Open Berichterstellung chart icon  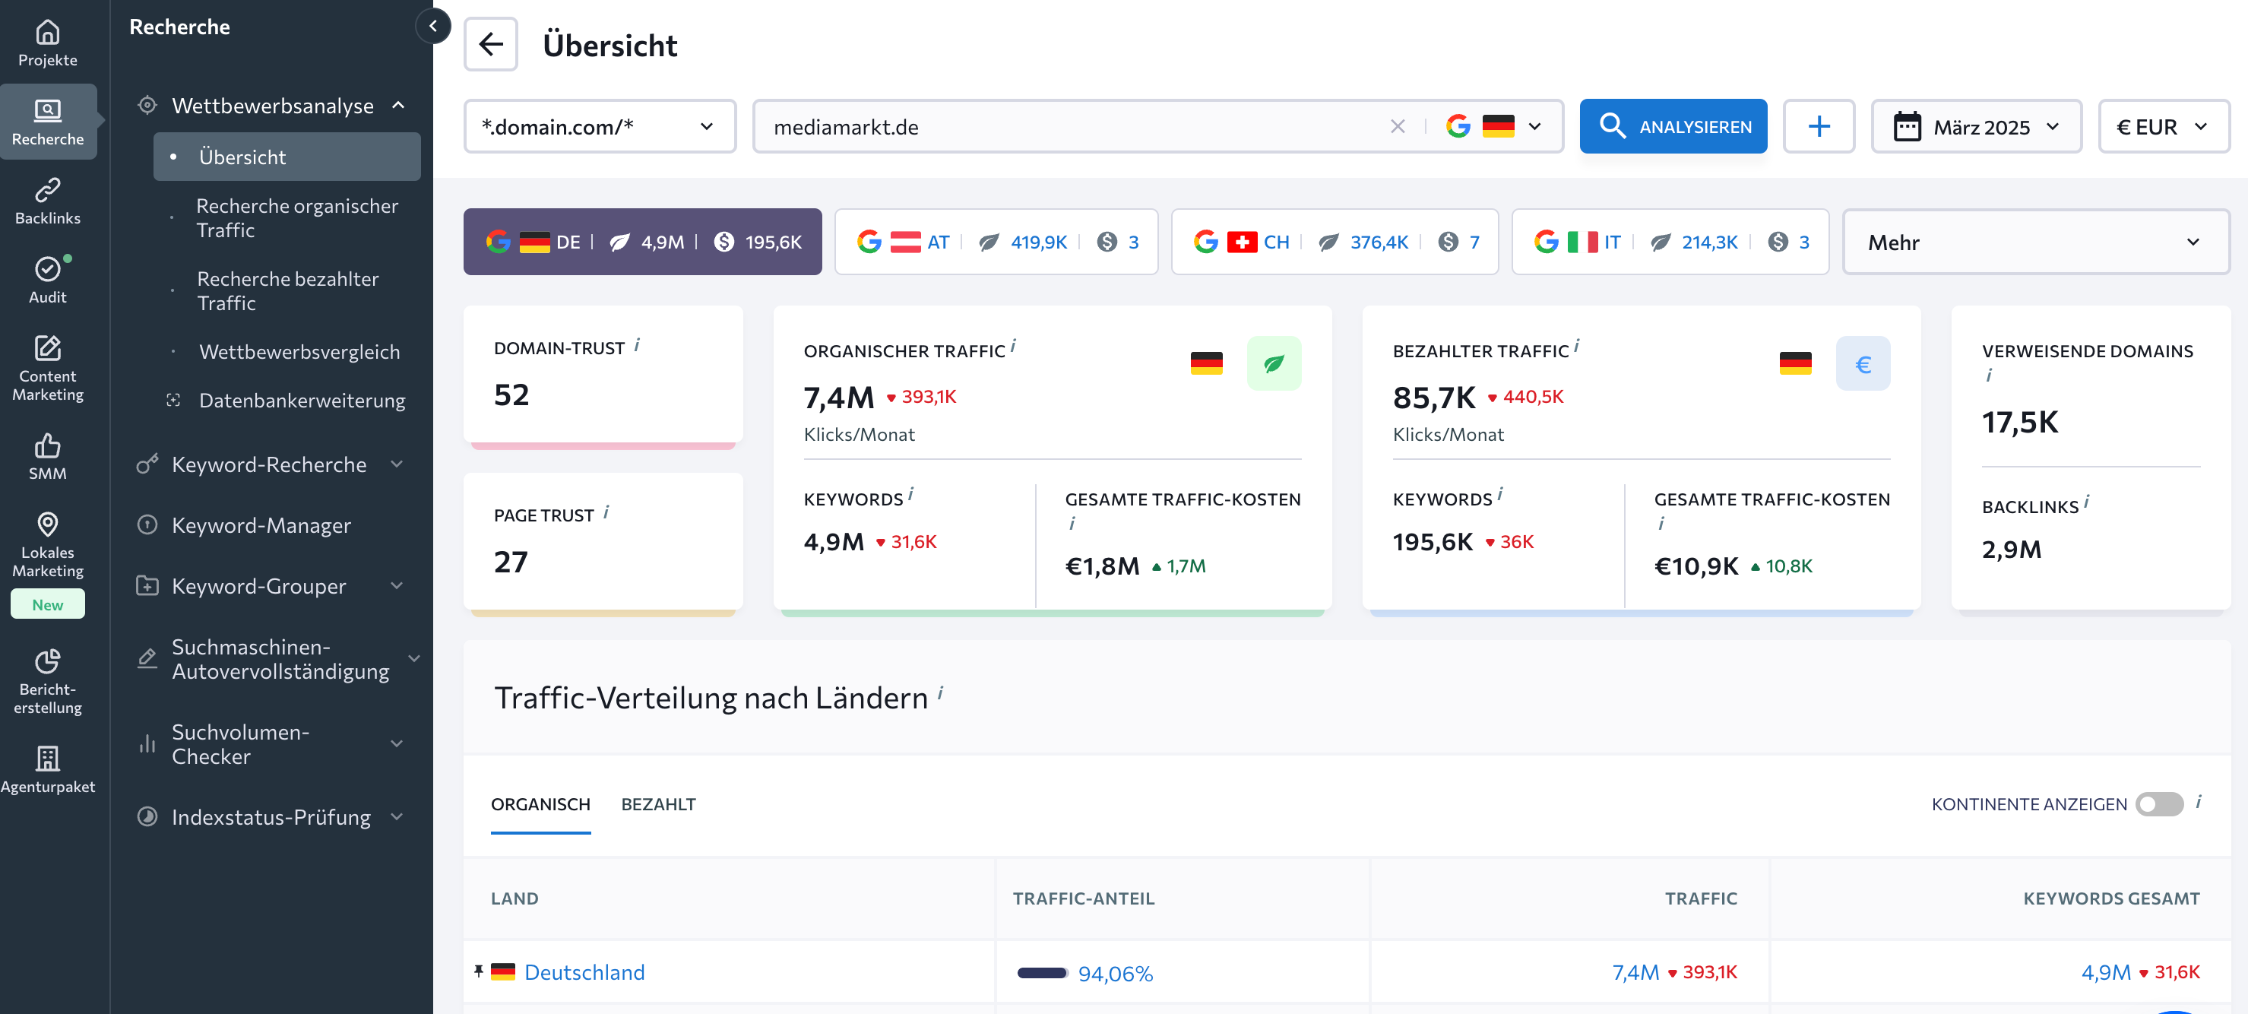(x=47, y=661)
